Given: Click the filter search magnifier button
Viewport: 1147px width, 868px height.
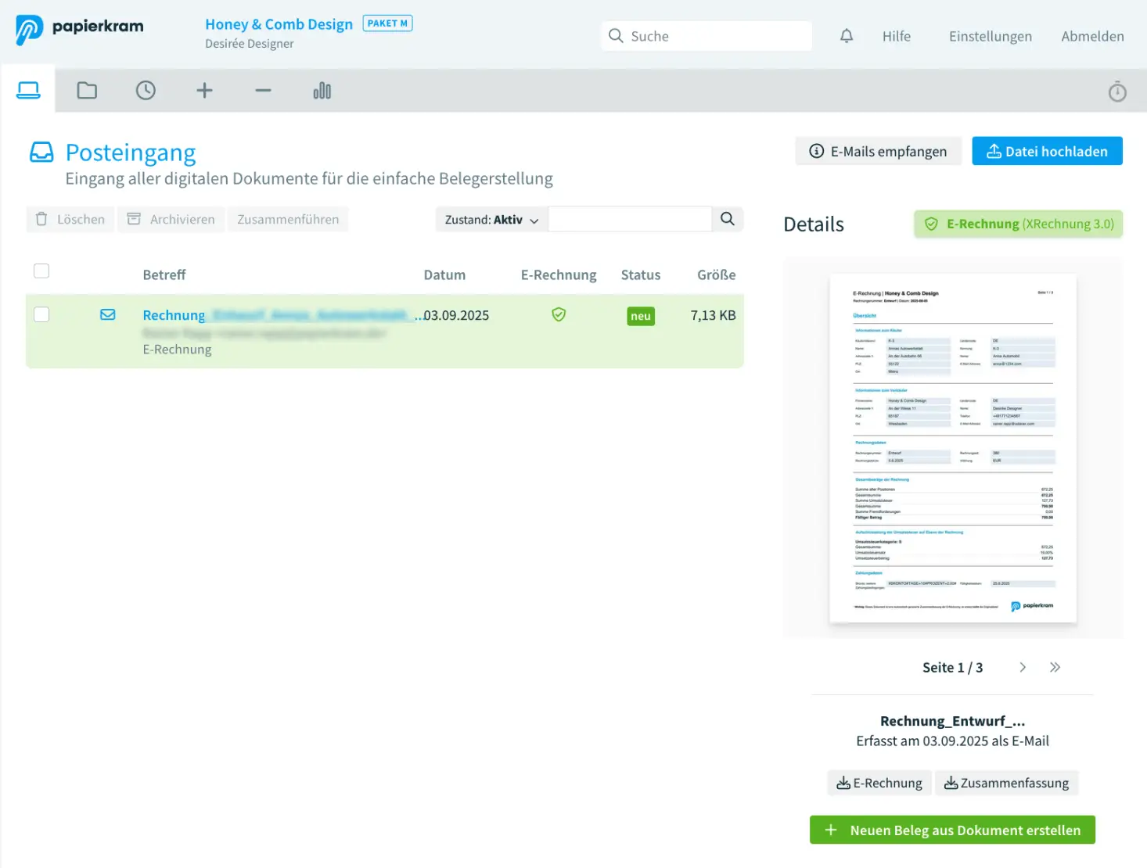Looking at the screenshot, I should coord(728,219).
